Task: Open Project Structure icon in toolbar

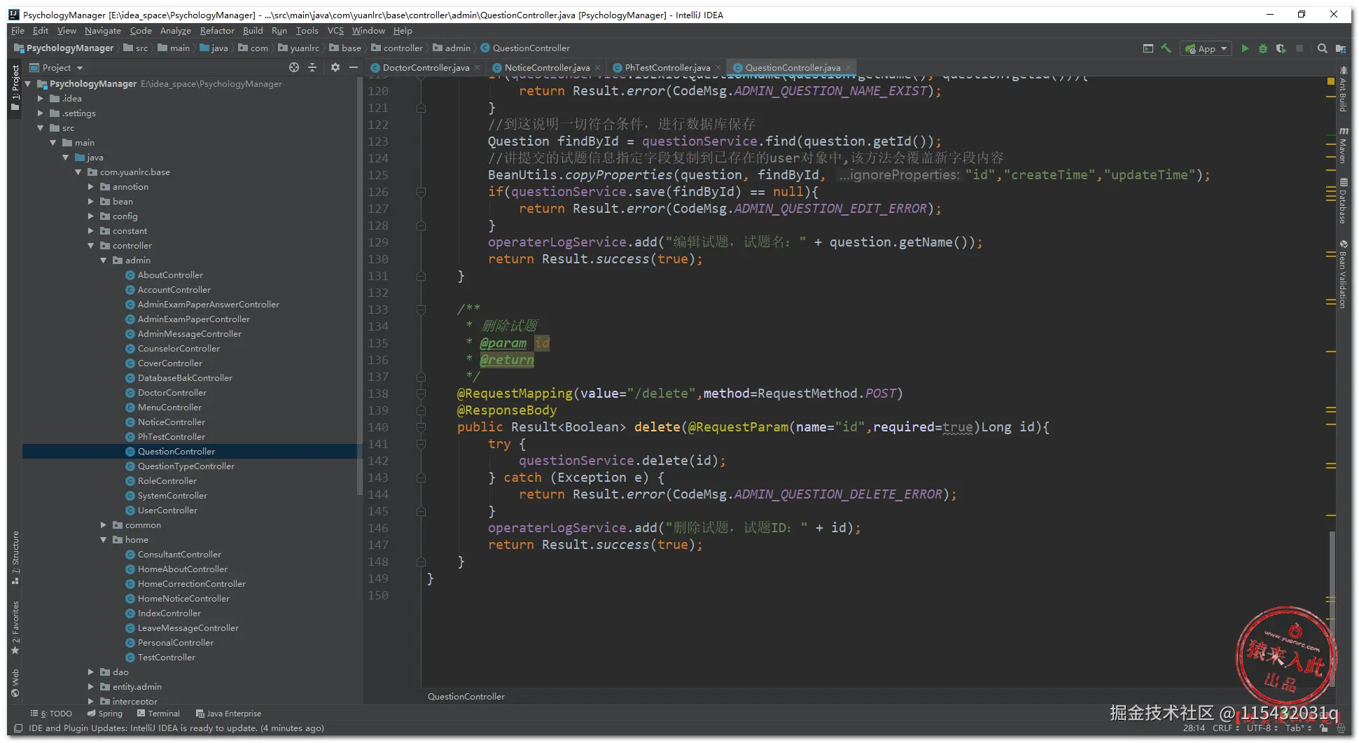Action: click(1340, 48)
